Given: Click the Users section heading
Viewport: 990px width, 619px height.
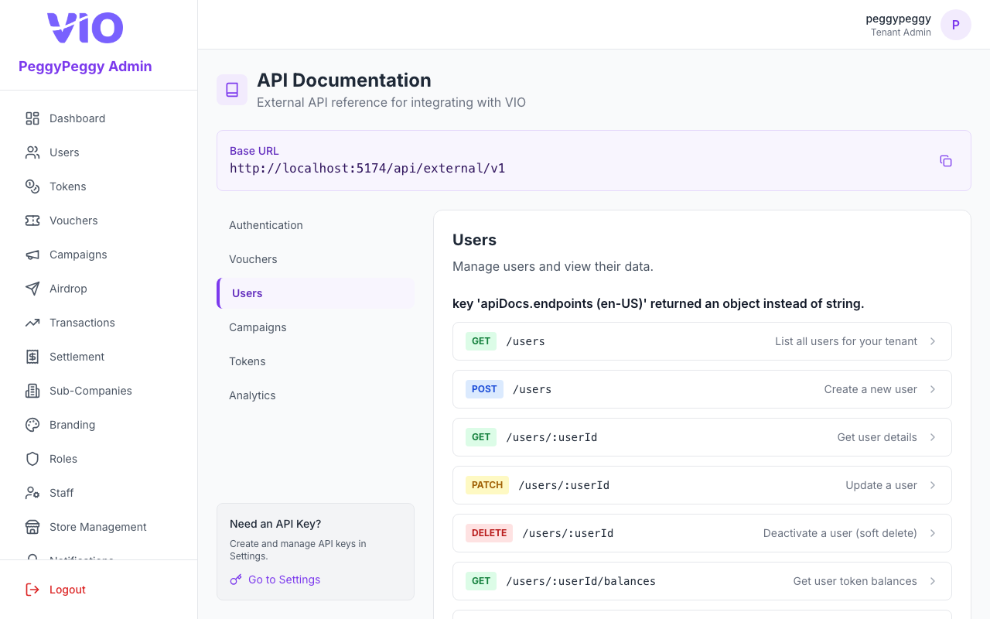Looking at the screenshot, I should pos(474,240).
